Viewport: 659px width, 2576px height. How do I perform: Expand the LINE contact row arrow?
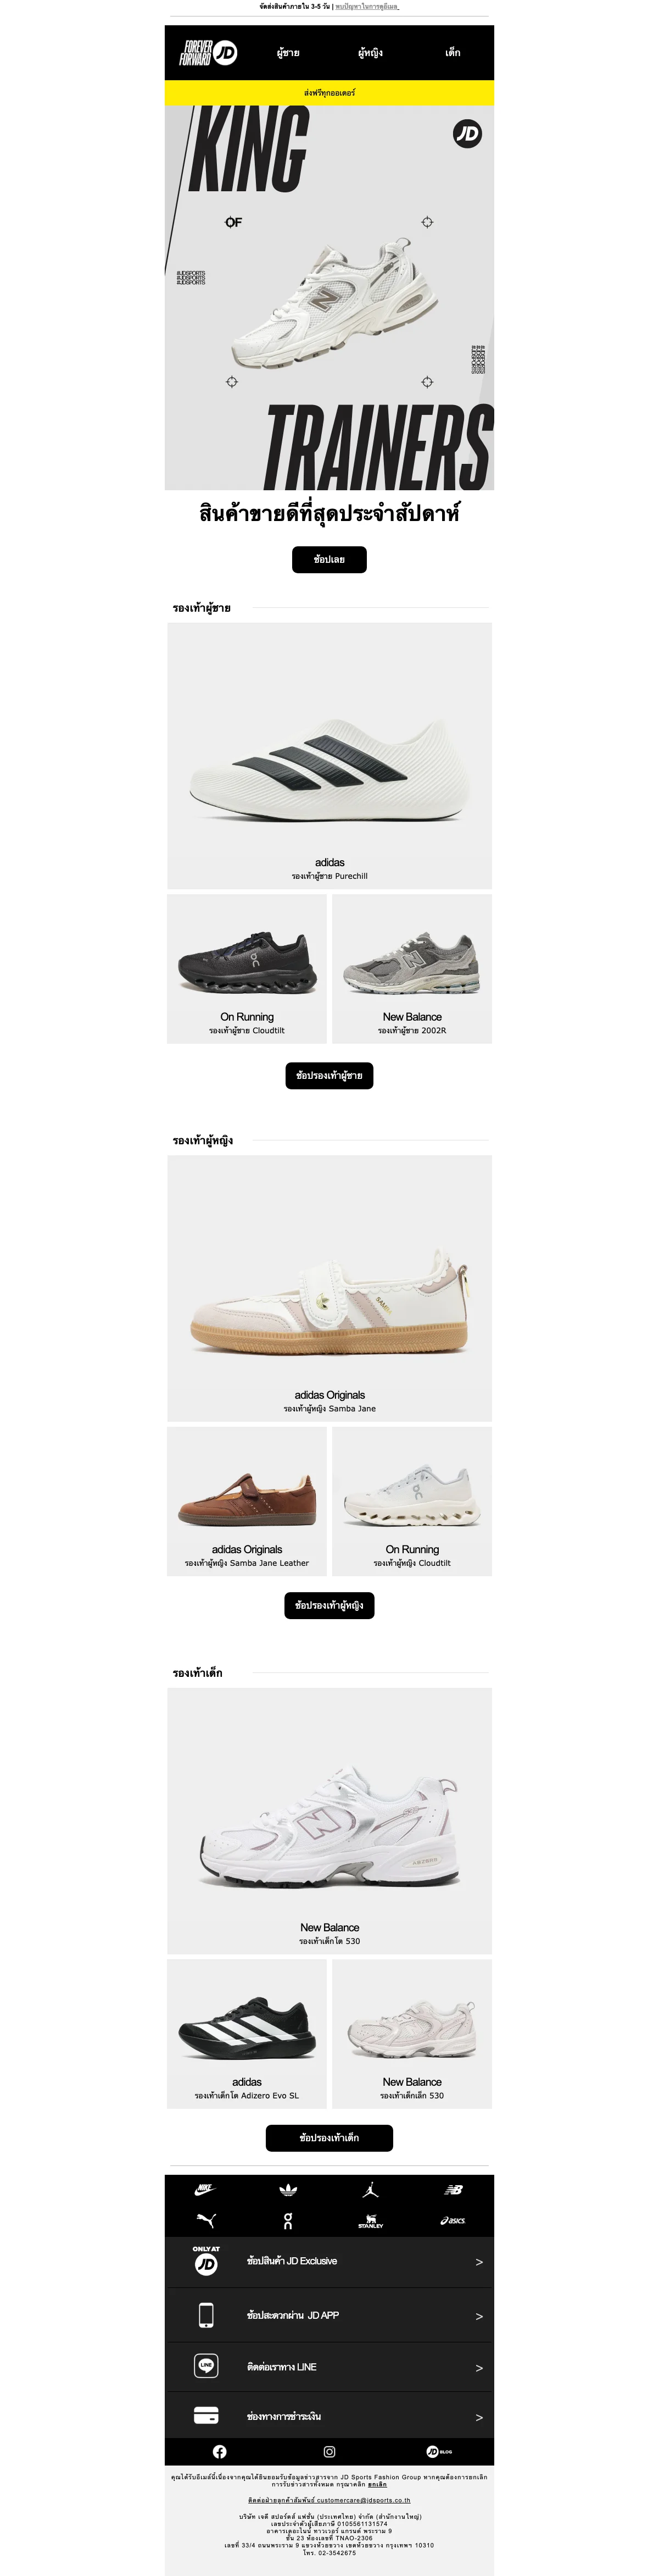(x=479, y=2368)
